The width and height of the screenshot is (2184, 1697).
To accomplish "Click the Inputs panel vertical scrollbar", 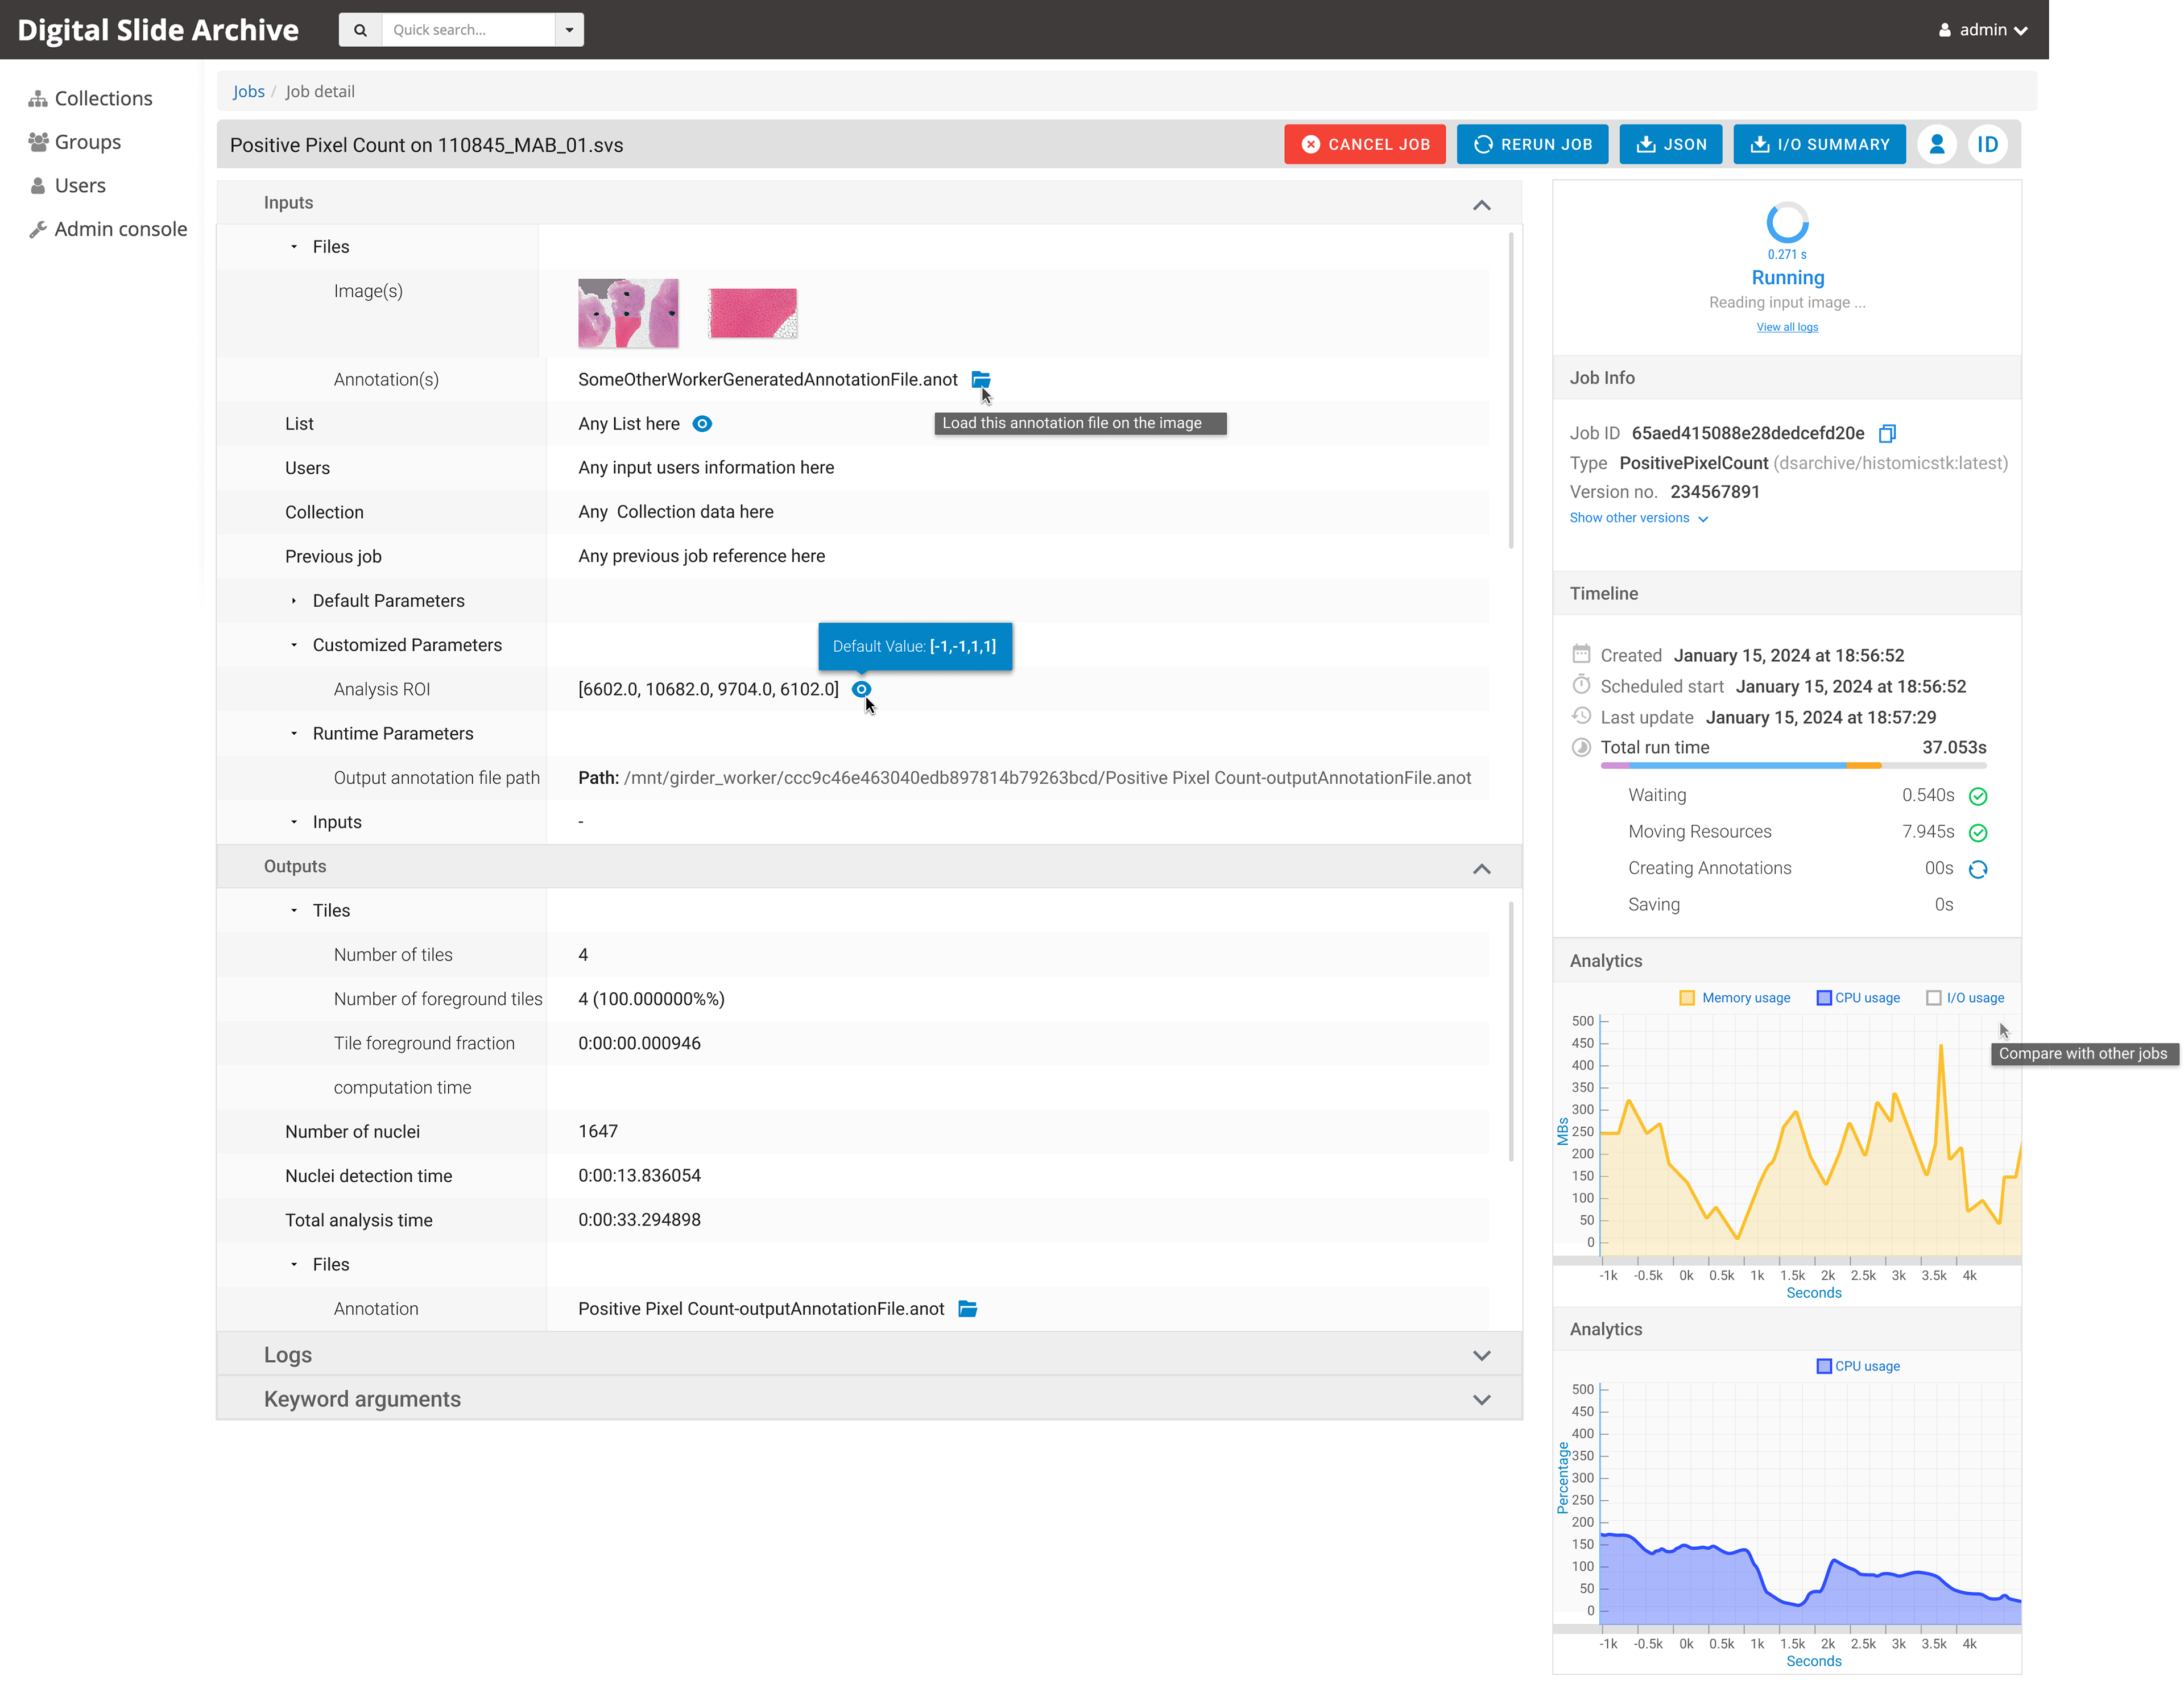I will (x=1510, y=390).
